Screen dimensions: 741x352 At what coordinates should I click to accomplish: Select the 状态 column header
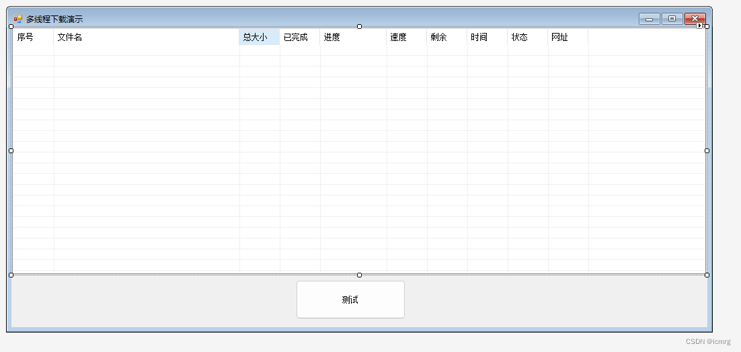[x=528, y=37]
